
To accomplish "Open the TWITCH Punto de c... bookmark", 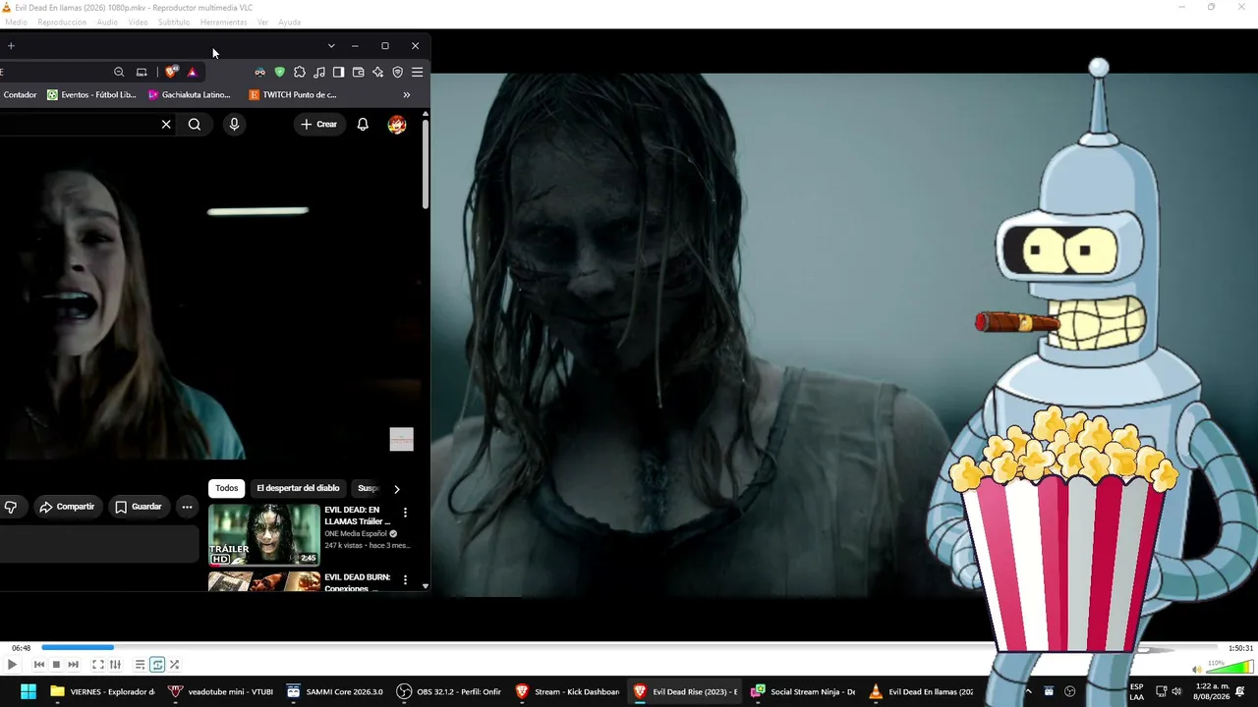I will [292, 95].
